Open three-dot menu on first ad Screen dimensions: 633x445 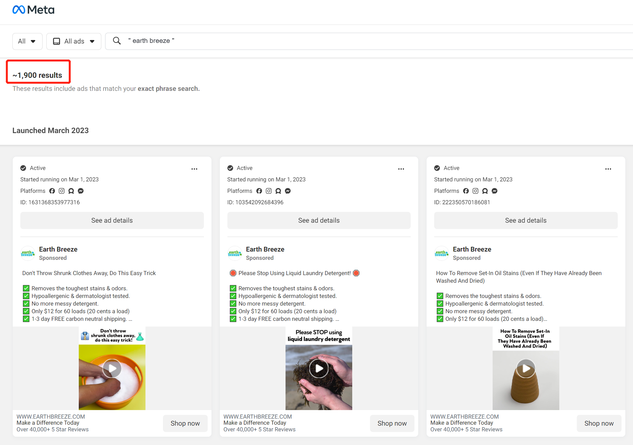pos(194,169)
